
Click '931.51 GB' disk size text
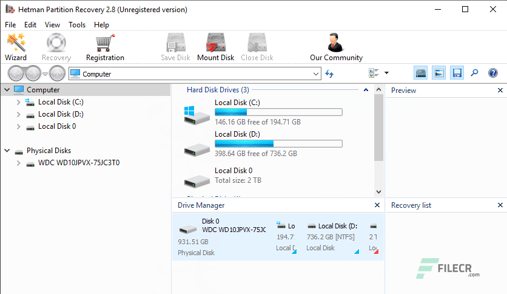tap(193, 242)
